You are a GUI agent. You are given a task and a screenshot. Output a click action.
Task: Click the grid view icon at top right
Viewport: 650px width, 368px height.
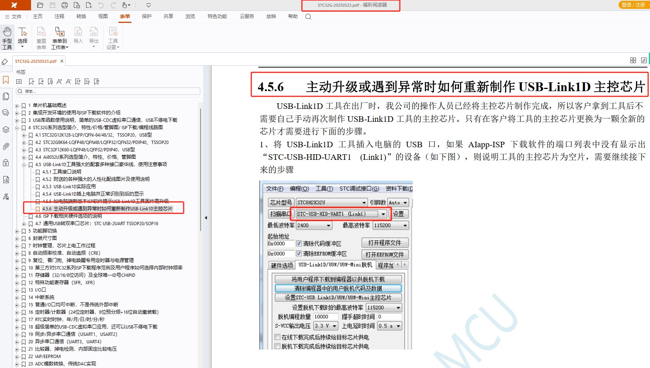click(633, 60)
